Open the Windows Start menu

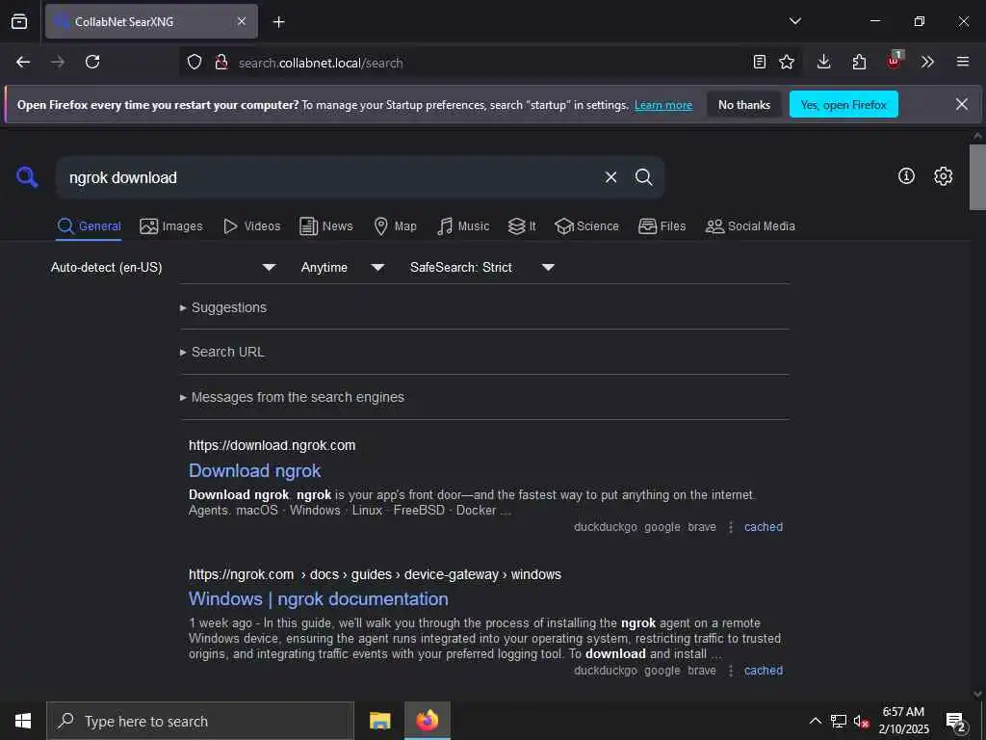point(23,721)
